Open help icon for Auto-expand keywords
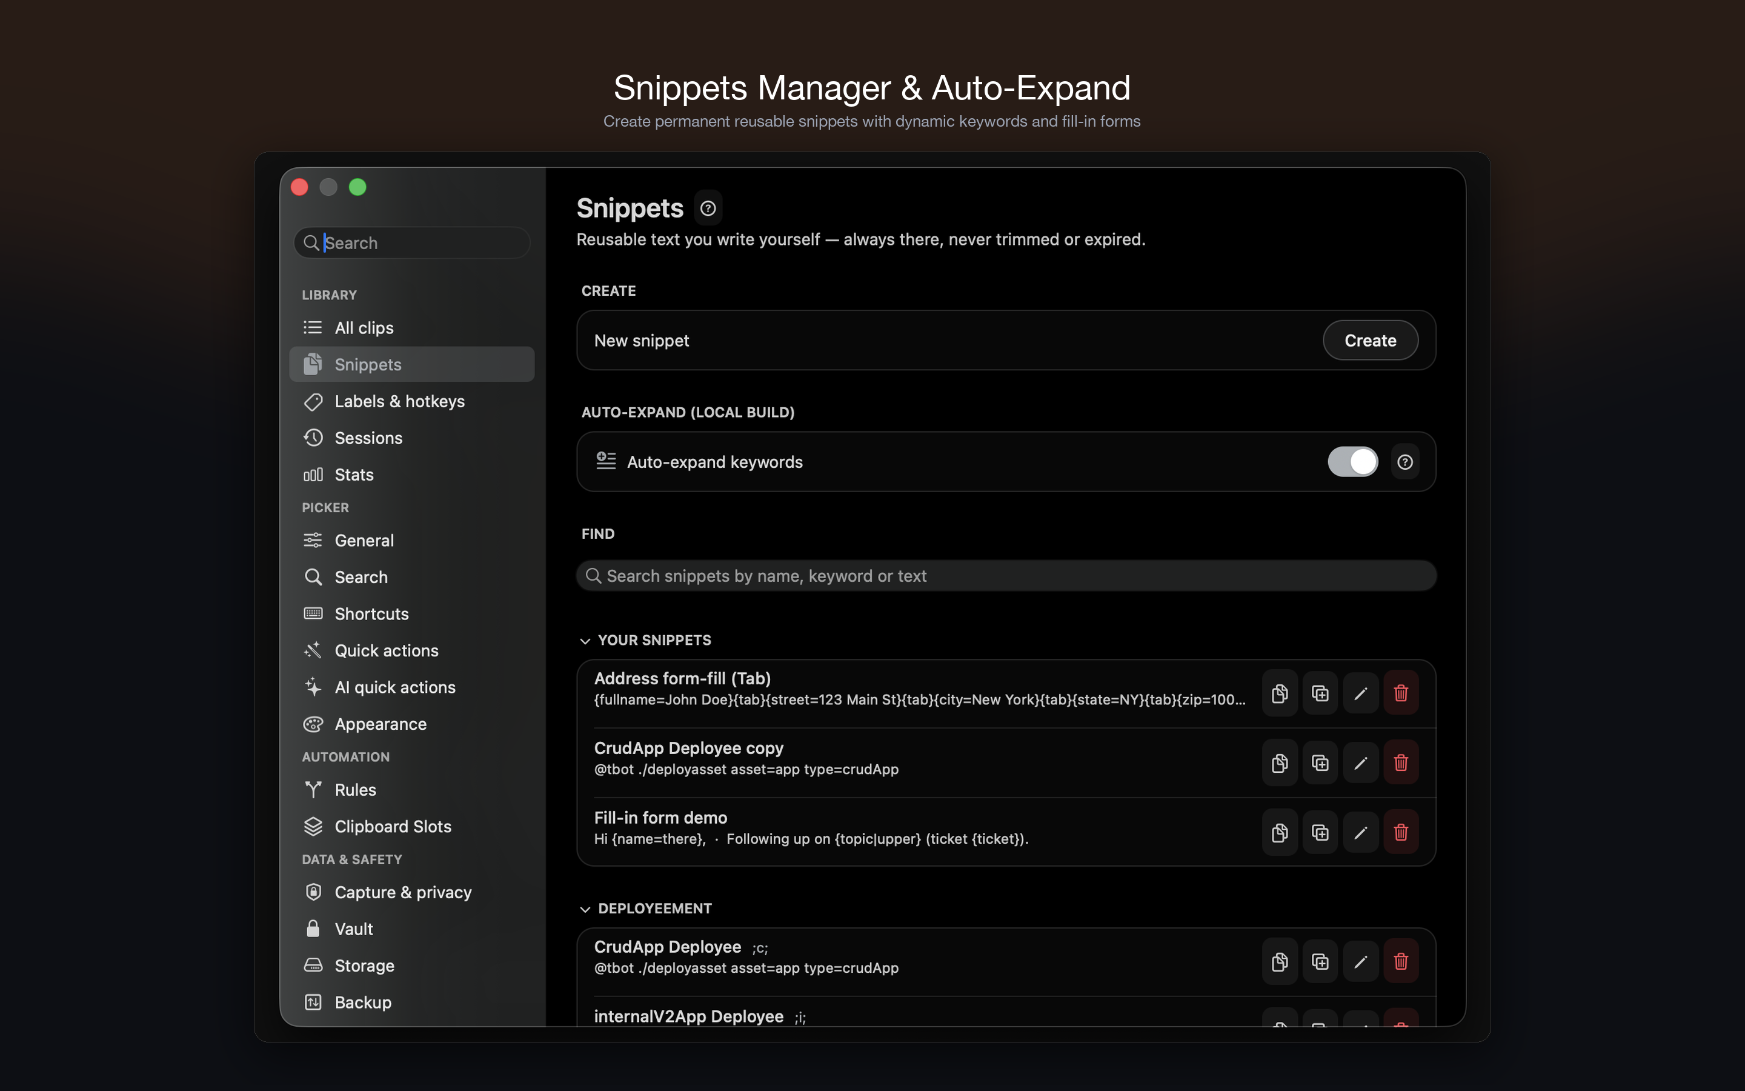 tap(1404, 462)
